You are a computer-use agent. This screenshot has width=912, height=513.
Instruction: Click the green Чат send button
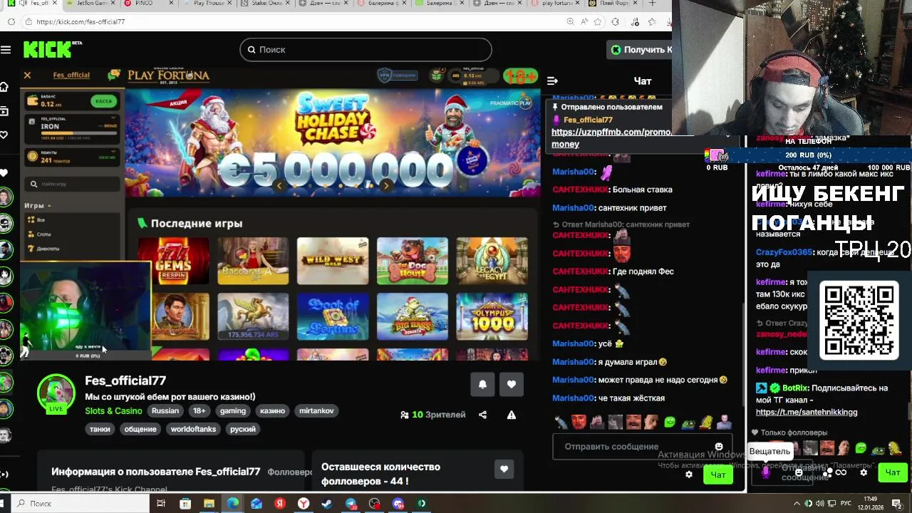[717, 475]
